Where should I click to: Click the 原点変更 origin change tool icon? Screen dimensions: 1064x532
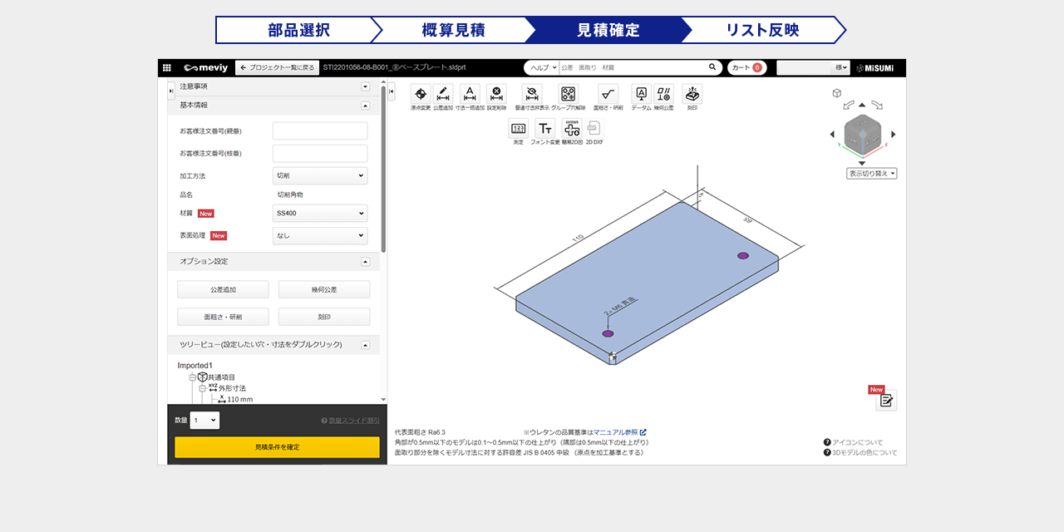(x=421, y=94)
